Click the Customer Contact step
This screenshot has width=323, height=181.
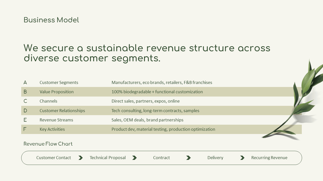(x=53, y=158)
